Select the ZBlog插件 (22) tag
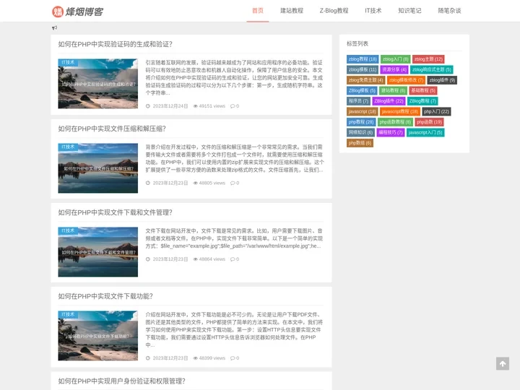520x390 pixels. [389, 101]
